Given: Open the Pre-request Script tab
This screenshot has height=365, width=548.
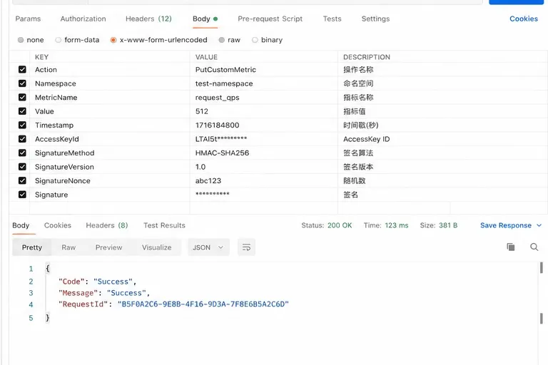Looking at the screenshot, I should pos(270,19).
